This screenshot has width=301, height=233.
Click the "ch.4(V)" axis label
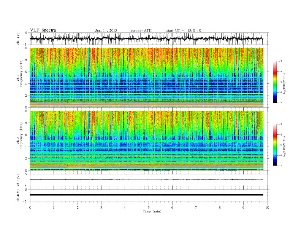[18, 196]
